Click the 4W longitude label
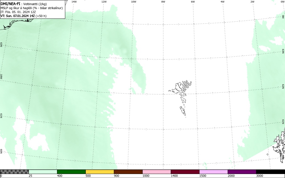Image resolution: width=285 pixels, height=178 pixels. click(x=223, y=2)
